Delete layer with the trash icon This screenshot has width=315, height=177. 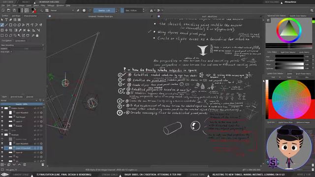[x=43, y=165]
